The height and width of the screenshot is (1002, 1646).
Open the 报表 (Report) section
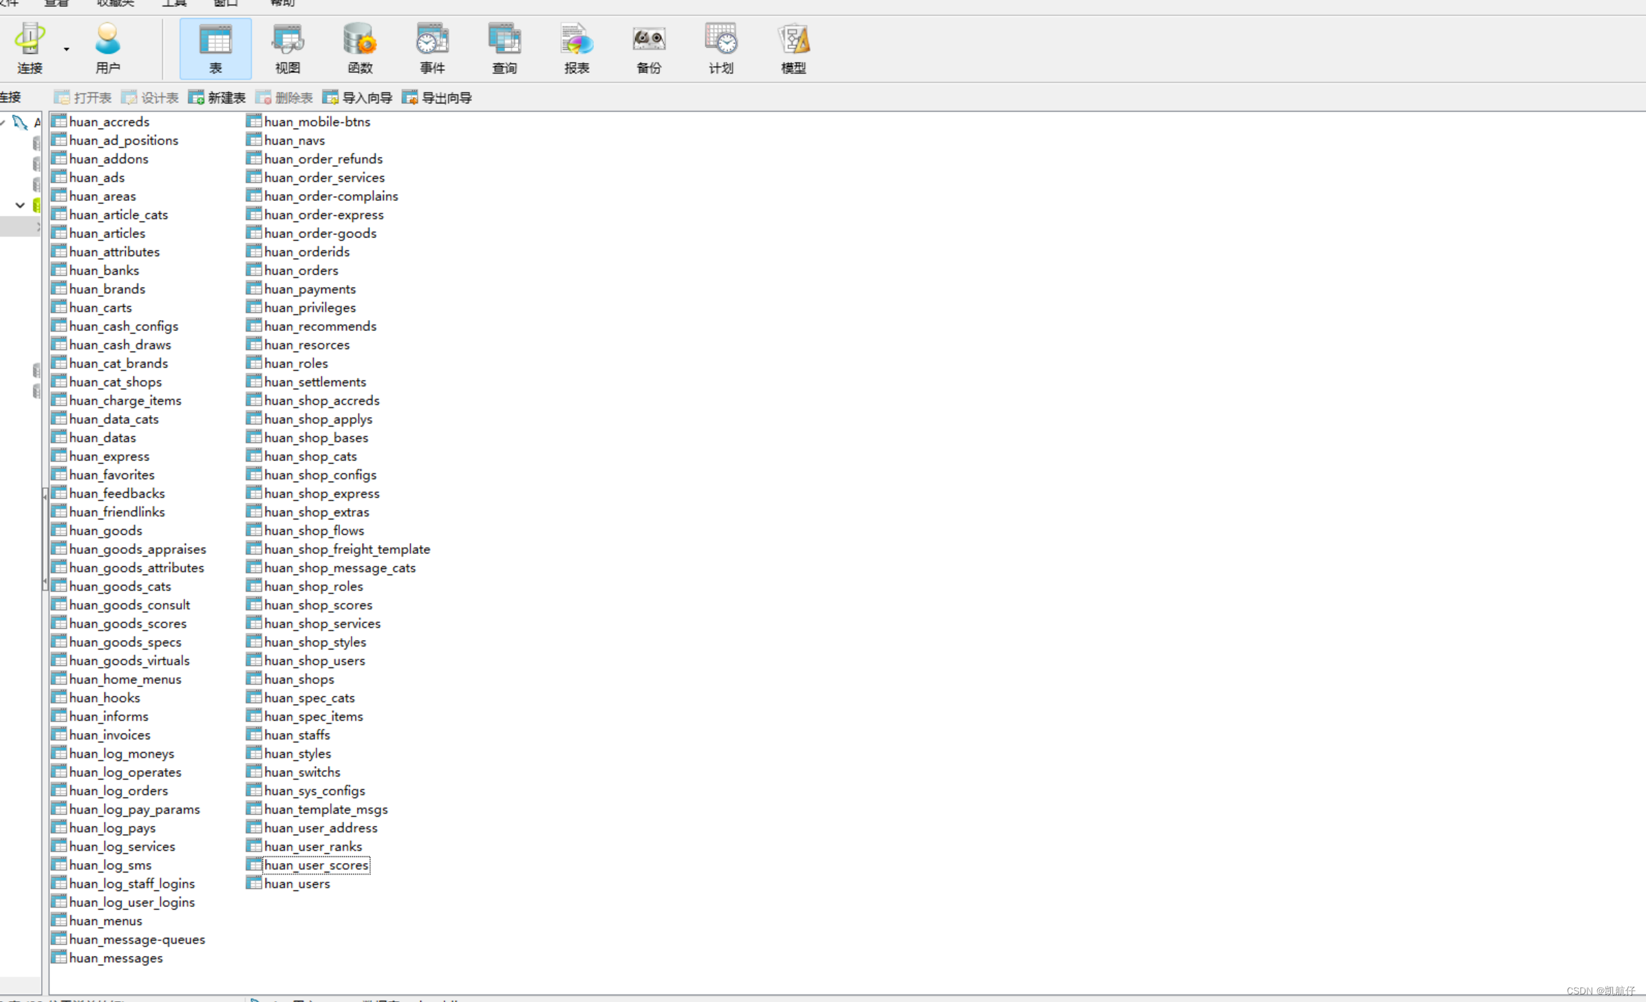tap(577, 47)
